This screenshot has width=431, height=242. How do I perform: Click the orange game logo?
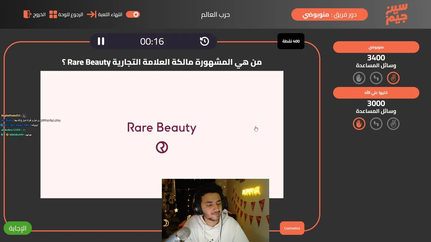coord(397,14)
